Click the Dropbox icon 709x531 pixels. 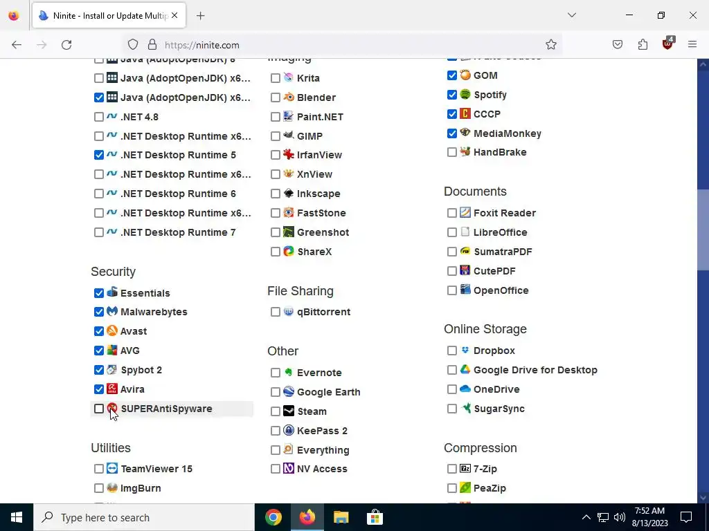(465, 351)
